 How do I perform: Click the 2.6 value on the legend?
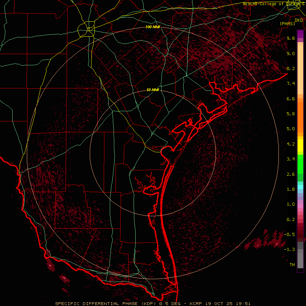click(x=291, y=174)
